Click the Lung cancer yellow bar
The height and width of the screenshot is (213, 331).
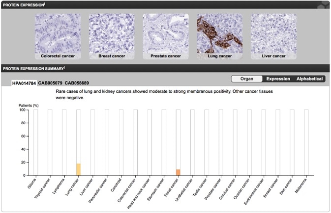pos(78,169)
